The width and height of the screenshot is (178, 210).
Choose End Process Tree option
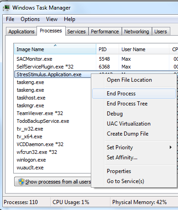127,104
